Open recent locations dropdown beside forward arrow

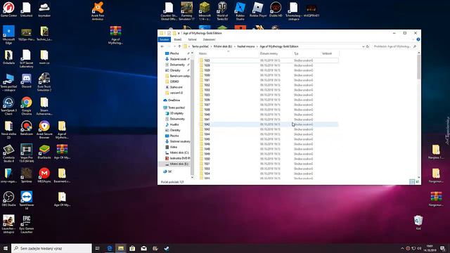point(175,46)
